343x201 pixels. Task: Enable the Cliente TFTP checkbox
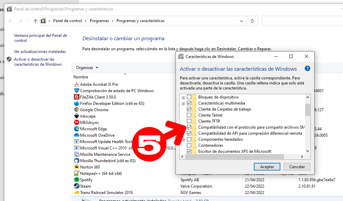(x=189, y=121)
